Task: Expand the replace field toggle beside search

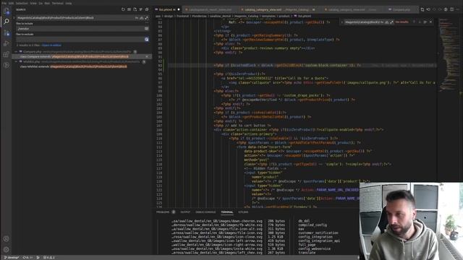Action: point(14,17)
